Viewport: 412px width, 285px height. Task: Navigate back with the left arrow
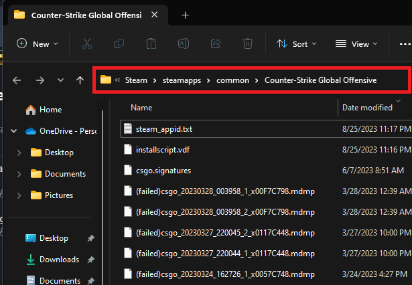click(17, 80)
